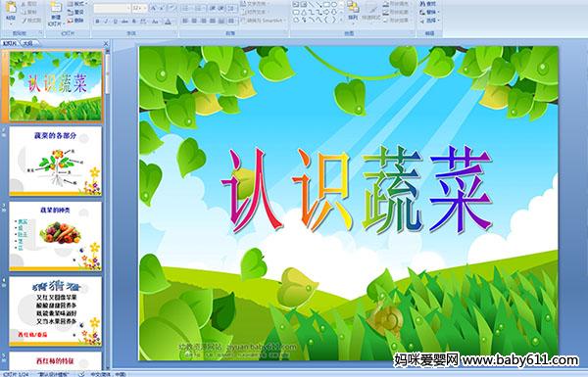Viewport: 588px width, 377px height.
Task: Toggle Italic formatting button
Action: pos(106,22)
